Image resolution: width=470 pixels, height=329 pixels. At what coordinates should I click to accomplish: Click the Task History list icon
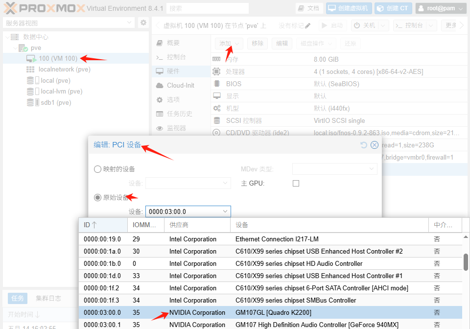tap(160, 114)
